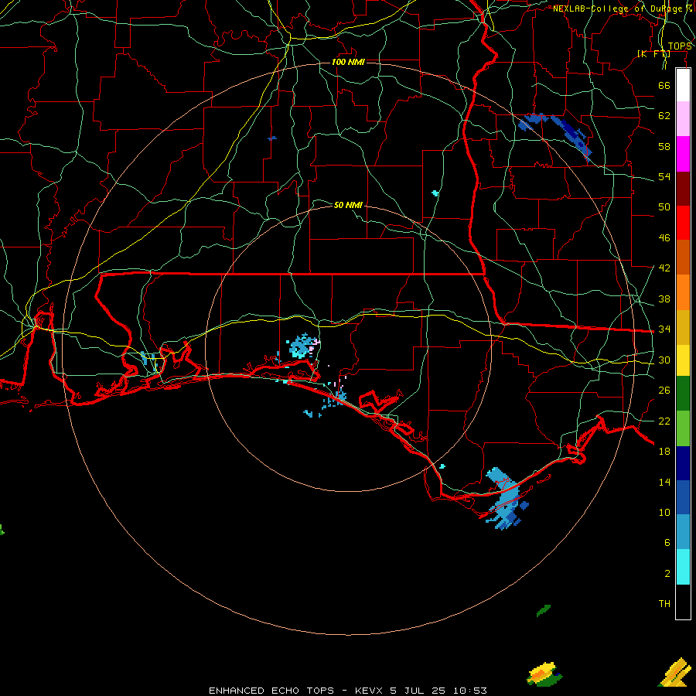This screenshot has width=696, height=696.
Task: Pick the bright yellow legend swatch
Action: pyautogui.click(x=683, y=360)
